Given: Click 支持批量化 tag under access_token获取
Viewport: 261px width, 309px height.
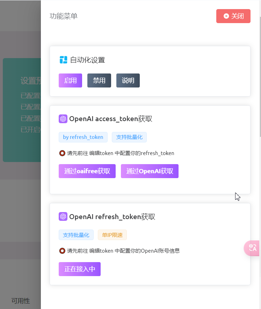Looking at the screenshot, I should (129, 137).
